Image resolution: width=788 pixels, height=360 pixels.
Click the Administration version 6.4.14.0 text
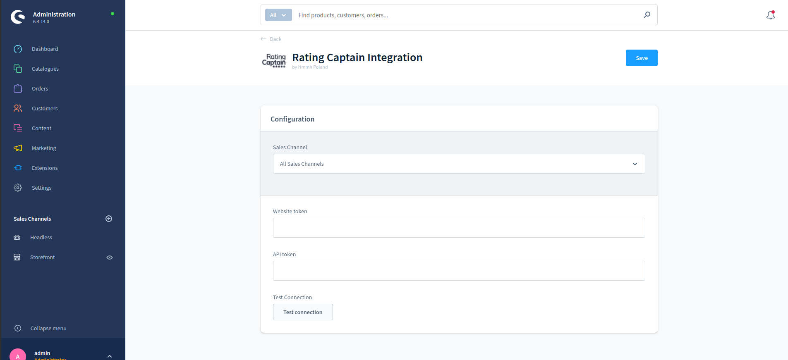tap(41, 21)
